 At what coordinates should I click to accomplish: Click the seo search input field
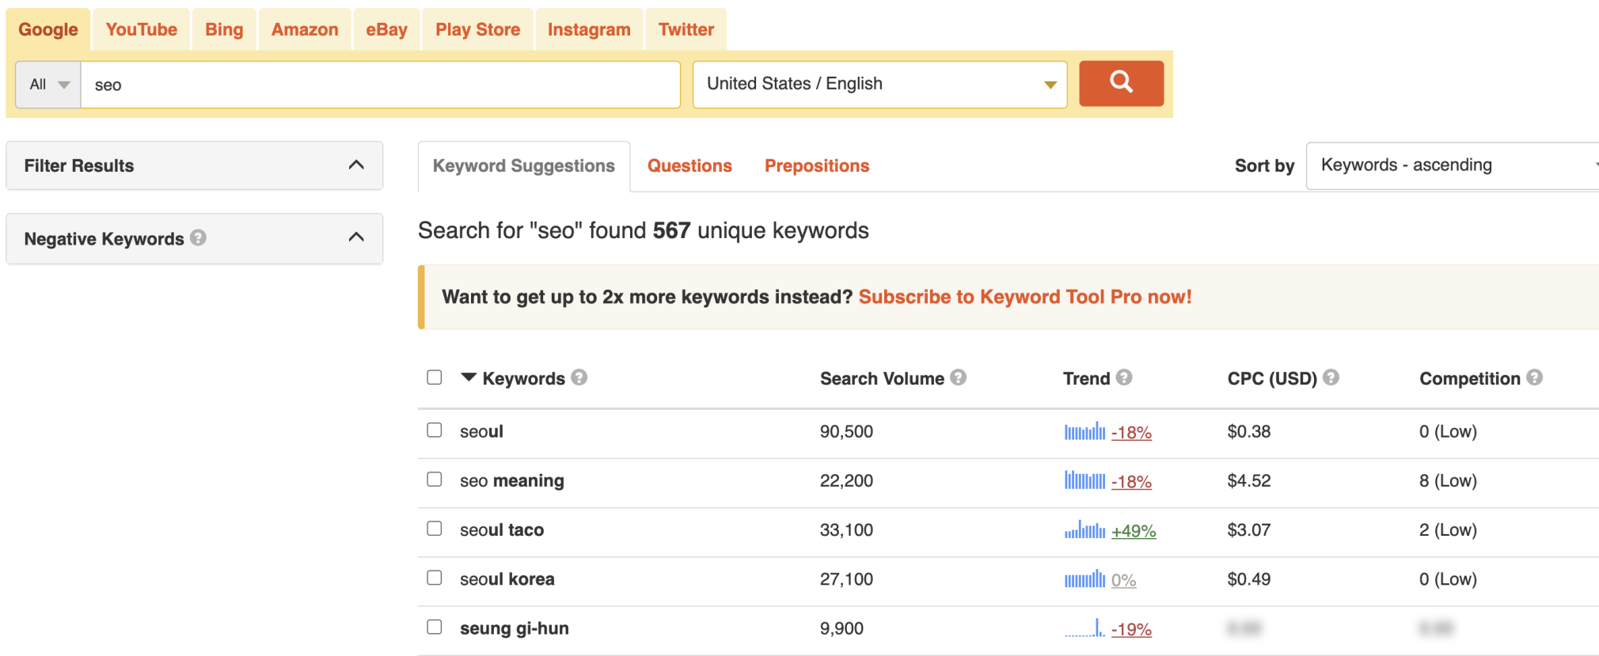(380, 85)
